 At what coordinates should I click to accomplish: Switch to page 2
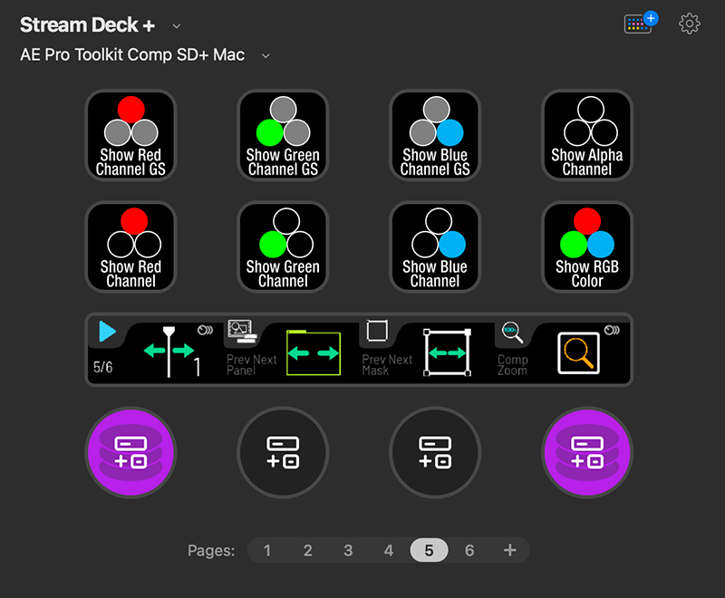pos(307,550)
